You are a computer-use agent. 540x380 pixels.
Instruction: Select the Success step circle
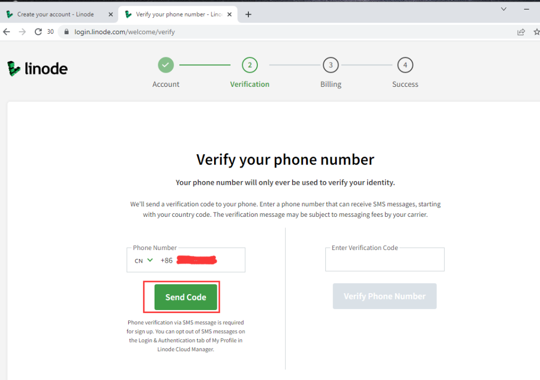[x=405, y=65]
